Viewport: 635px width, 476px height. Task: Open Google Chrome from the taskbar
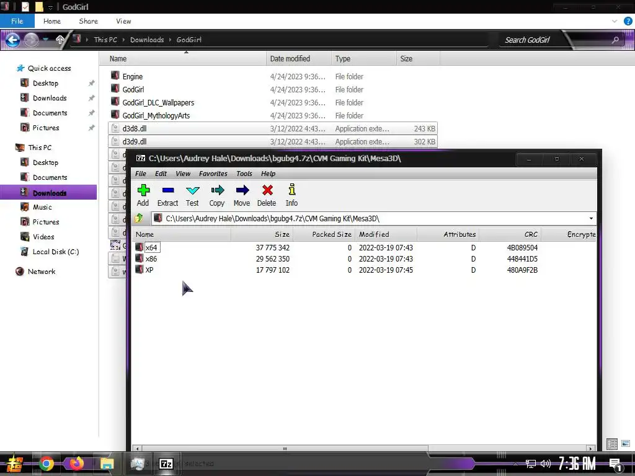[46, 464]
